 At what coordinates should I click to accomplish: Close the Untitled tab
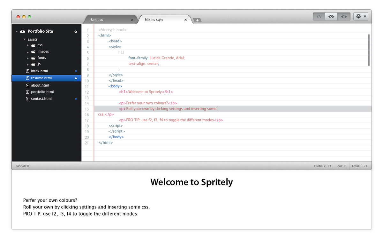tap(132, 20)
